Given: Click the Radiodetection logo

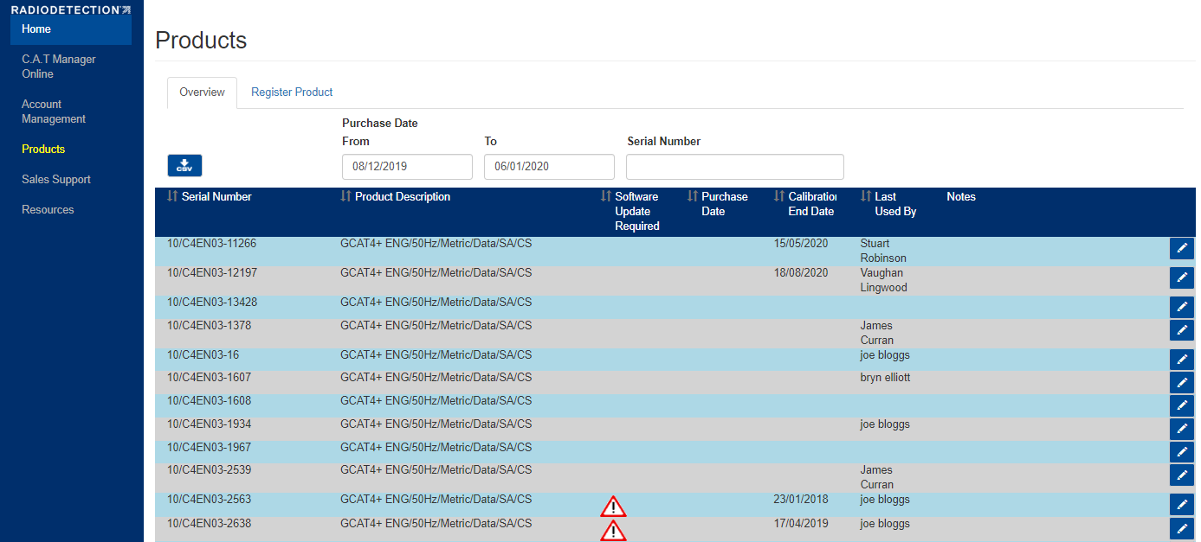Looking at the screenshot, I should [x=71, y=10].
